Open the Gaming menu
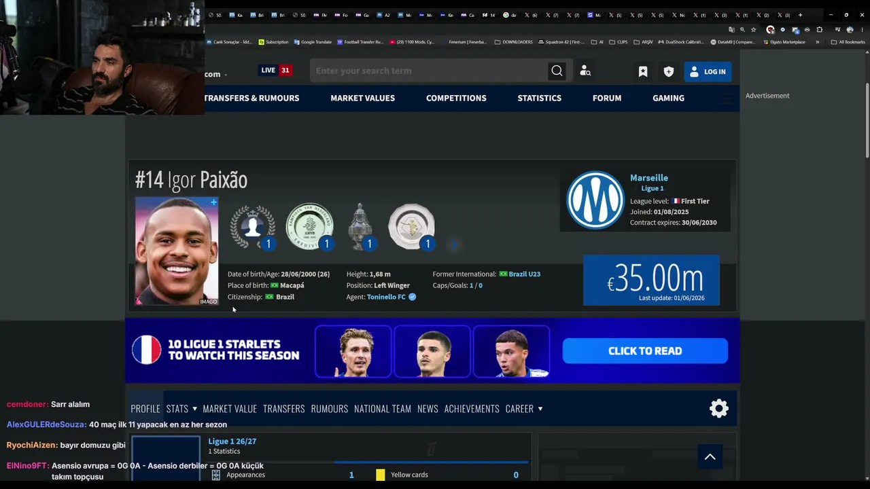 click(668, 98)
